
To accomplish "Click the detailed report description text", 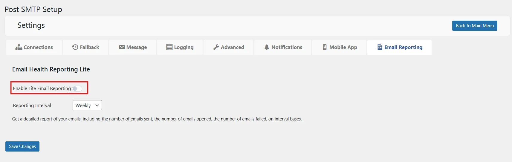I will (x=157, y=119).
